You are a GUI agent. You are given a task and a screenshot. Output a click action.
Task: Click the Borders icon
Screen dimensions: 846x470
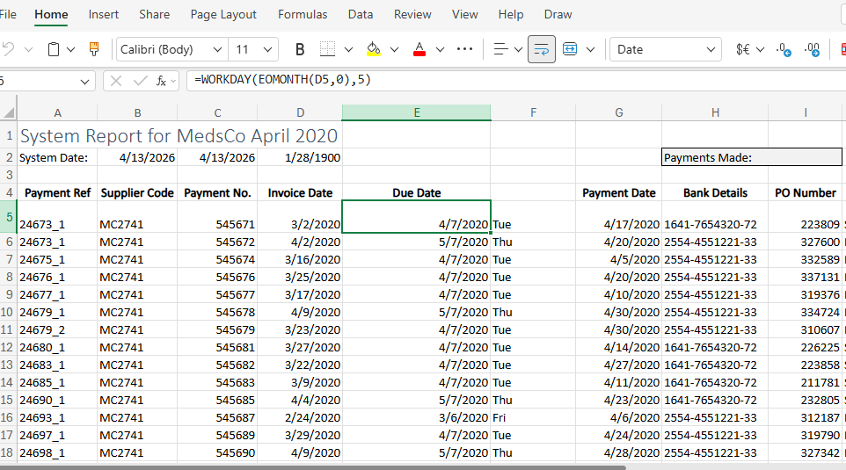[327, 49]
